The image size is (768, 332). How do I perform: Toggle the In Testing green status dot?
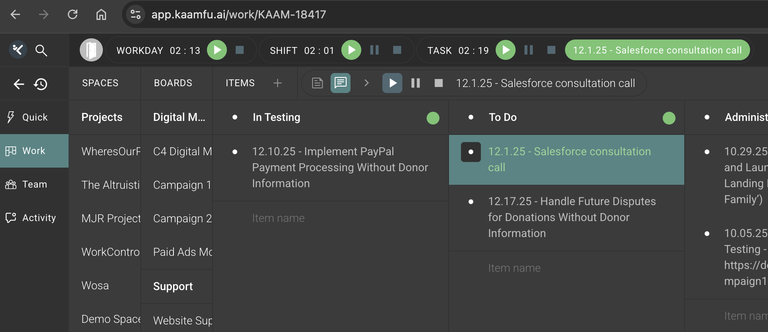click(433, 118)
